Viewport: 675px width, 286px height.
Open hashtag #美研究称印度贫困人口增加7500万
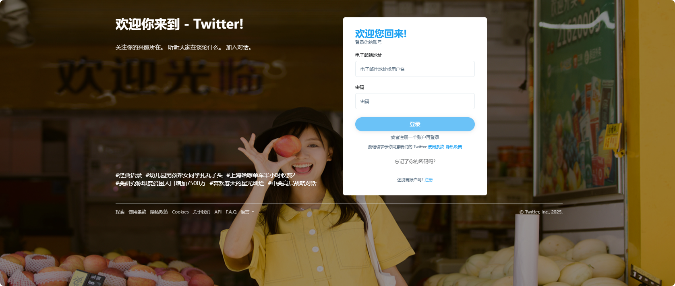[161, 183]
